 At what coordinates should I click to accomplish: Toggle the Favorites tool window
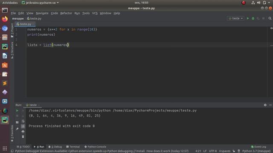pos(12,133)
